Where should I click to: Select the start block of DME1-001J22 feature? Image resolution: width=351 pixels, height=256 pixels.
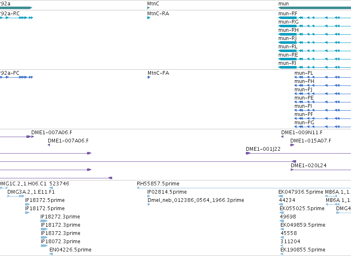pyautogui.click(x=248, y=153)
